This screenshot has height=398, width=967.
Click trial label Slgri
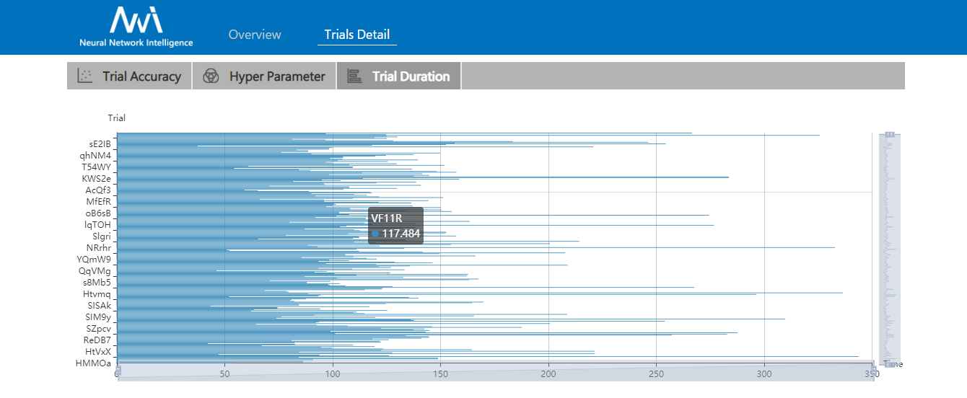click(102, 236)
